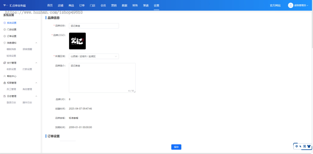
Task: Go to 打款设置 in the sidebar
Action: (x=27, y=69)
